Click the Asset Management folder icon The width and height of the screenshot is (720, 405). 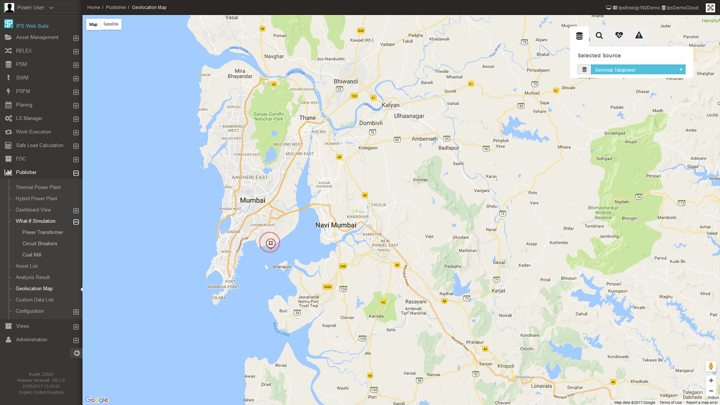click(8, 37)
